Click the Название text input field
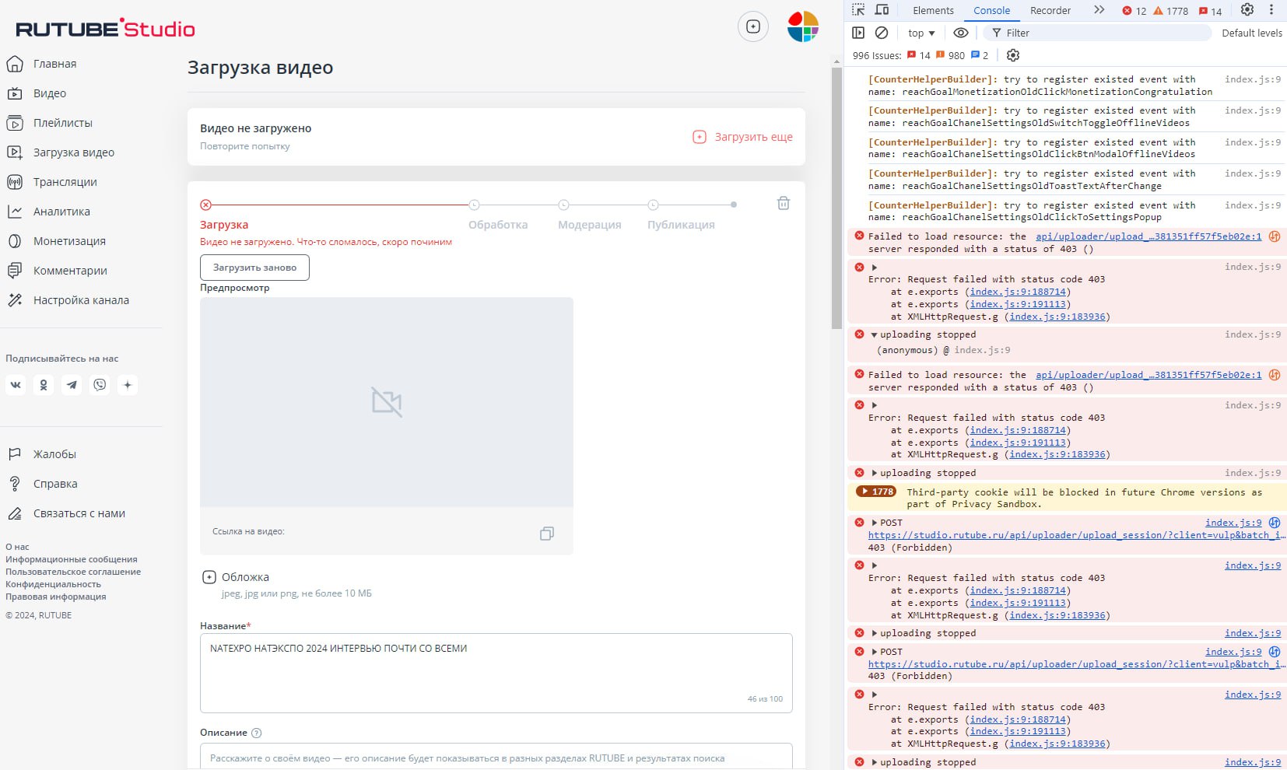 coord(496,672)
